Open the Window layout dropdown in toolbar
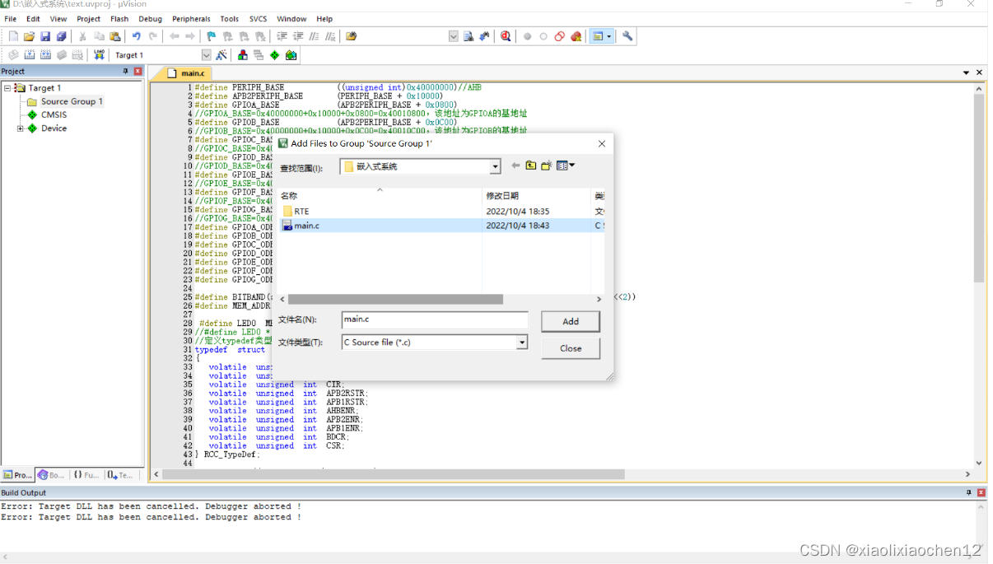Viewport: 993px width, 564px height. pos(608,36)
